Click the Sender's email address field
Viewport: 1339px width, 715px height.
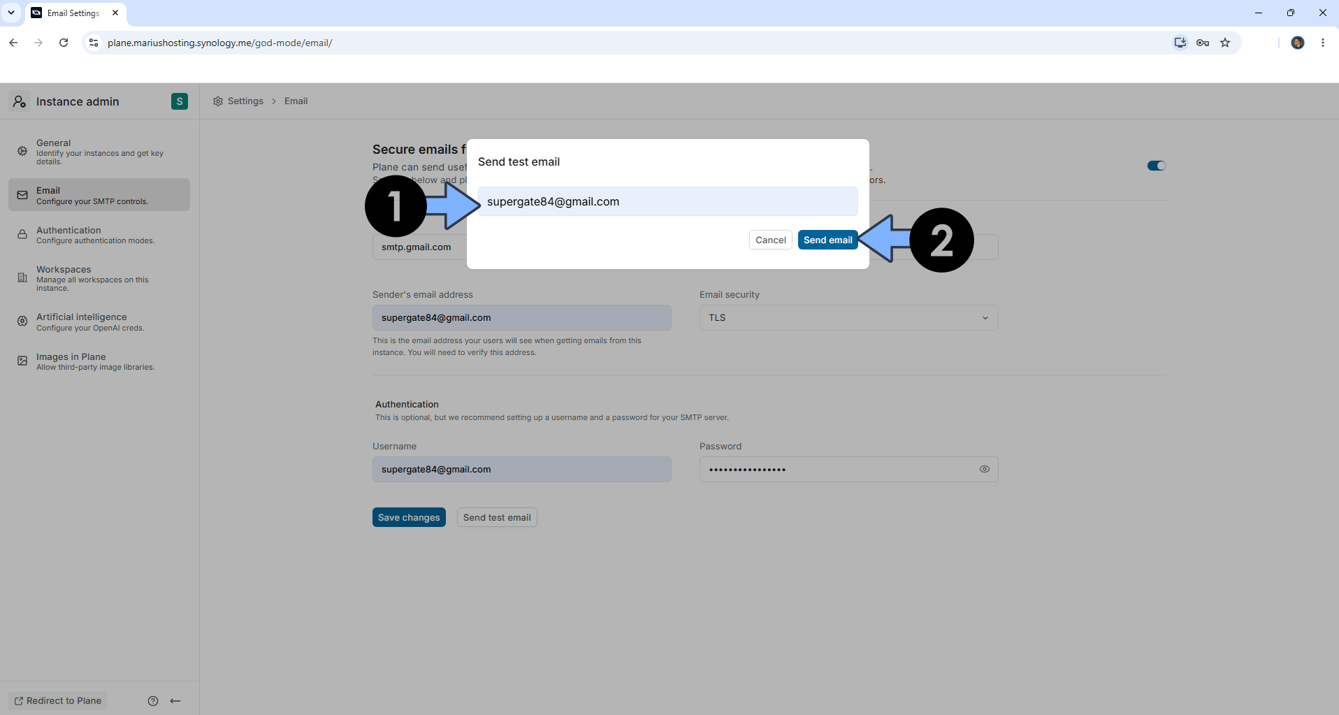[x=521, y=317]
